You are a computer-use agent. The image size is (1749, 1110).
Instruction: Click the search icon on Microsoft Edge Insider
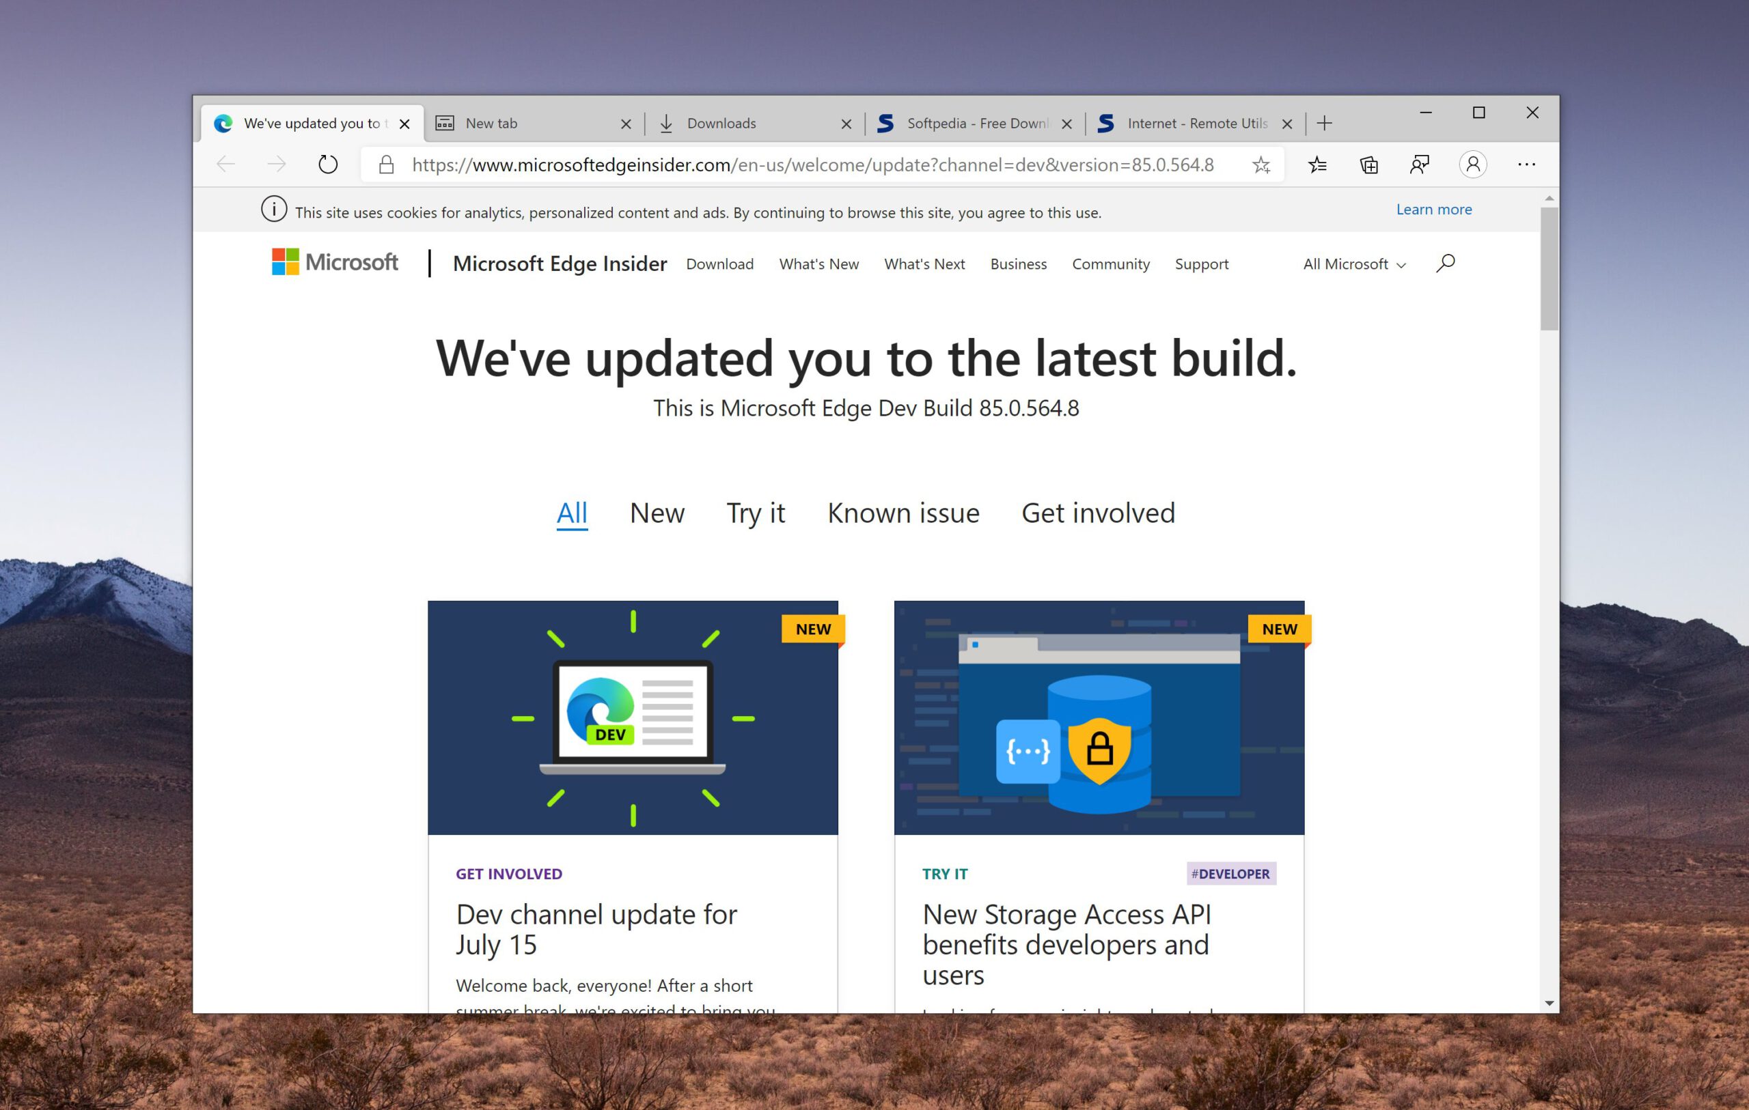(1450, 264)
